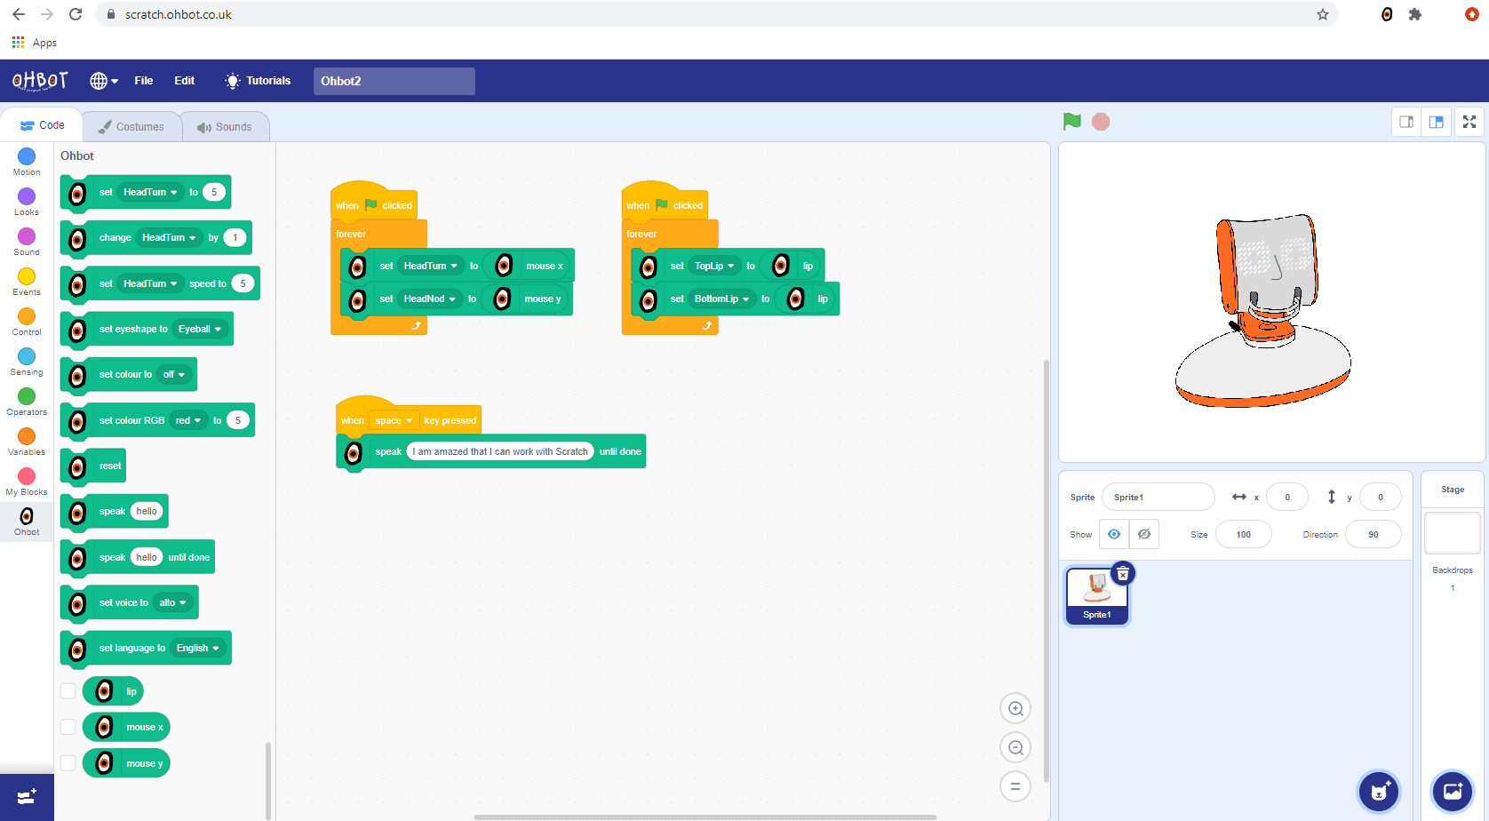Delete Sprite1 using the trash icon
The height and width of the screenshot is (821, 1489).
point(1123,574)
